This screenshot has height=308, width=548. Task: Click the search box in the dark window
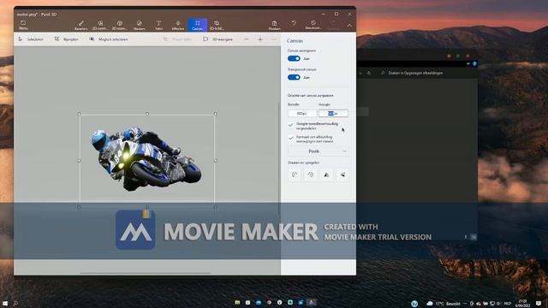click(x=426, y=73)
